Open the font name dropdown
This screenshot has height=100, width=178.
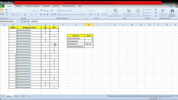[25, 11]
